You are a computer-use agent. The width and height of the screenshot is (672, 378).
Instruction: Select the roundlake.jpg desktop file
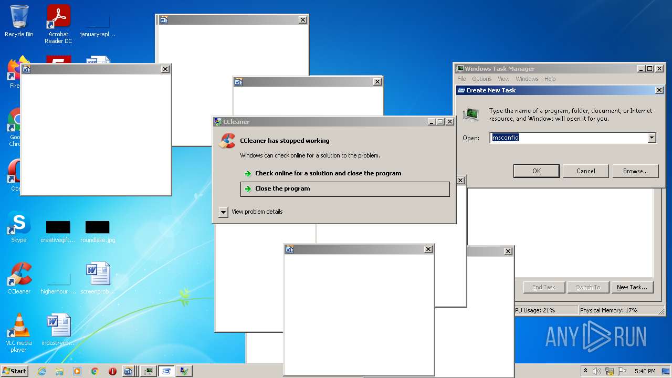coord(98,232)
